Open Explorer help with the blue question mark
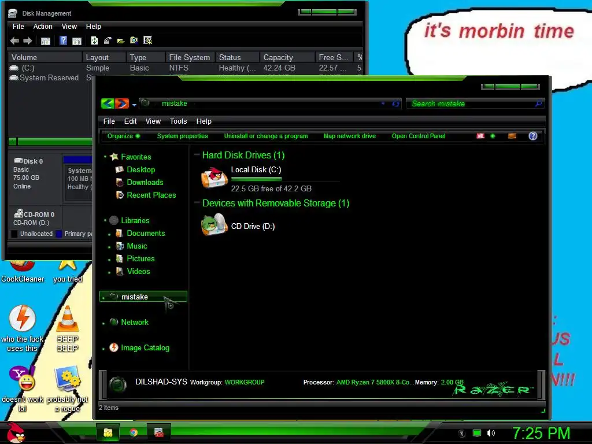Image resolution: width=592 pixels, height=444 pixels. pyautogui.click(x=532, y=136)
